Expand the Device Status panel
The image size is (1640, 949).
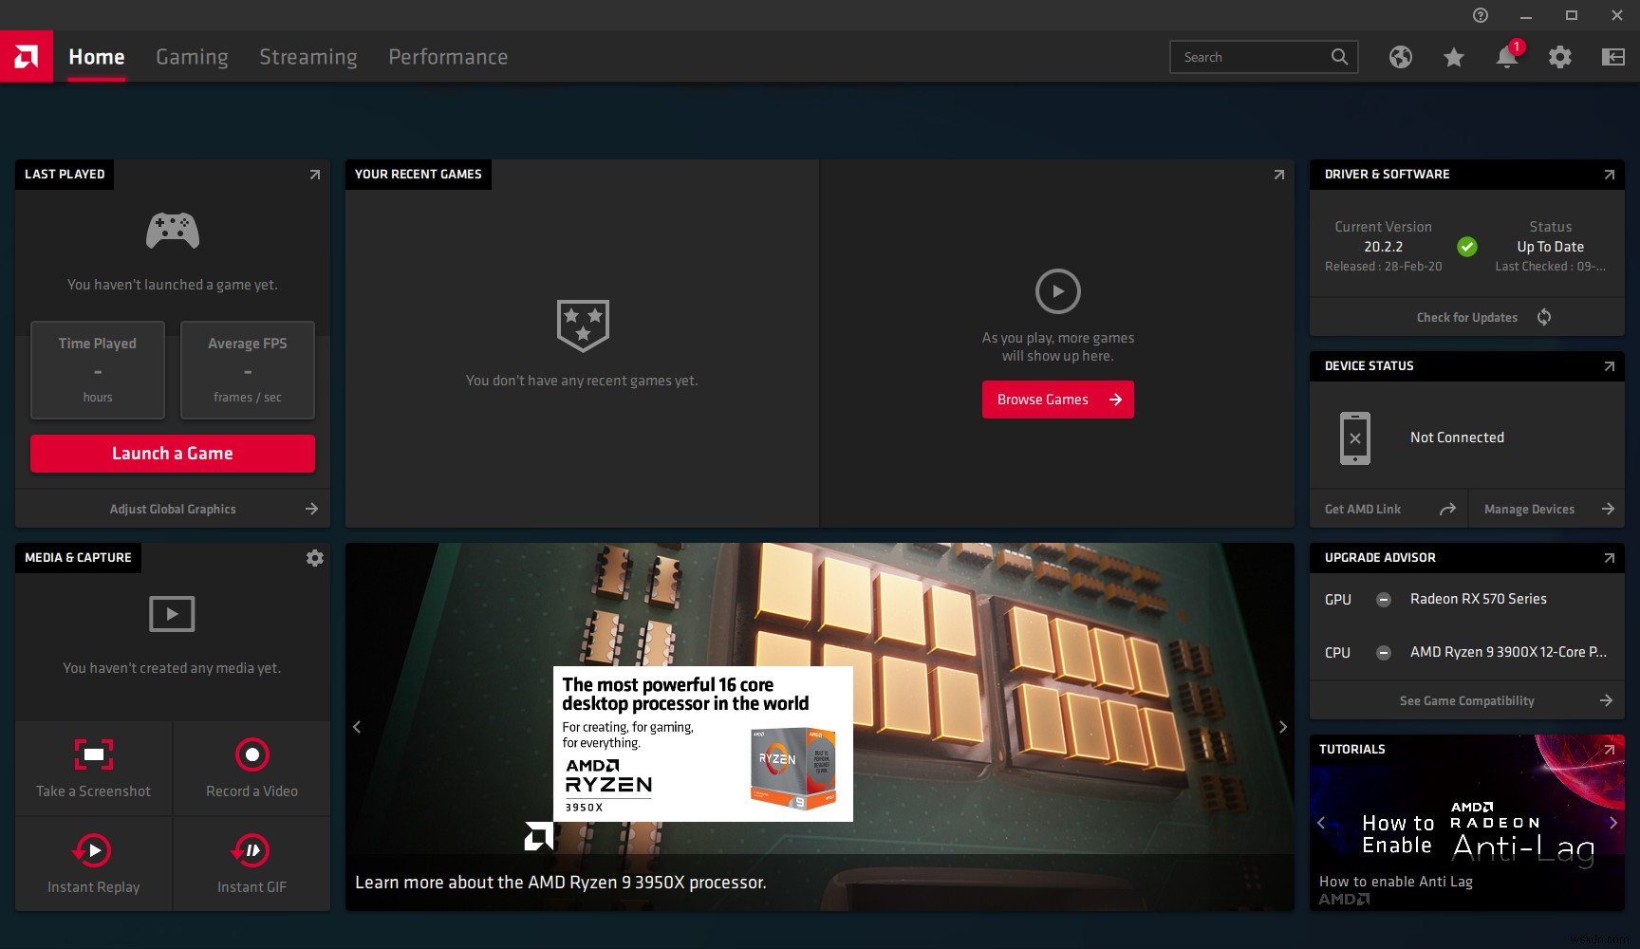click(1610, 366)
